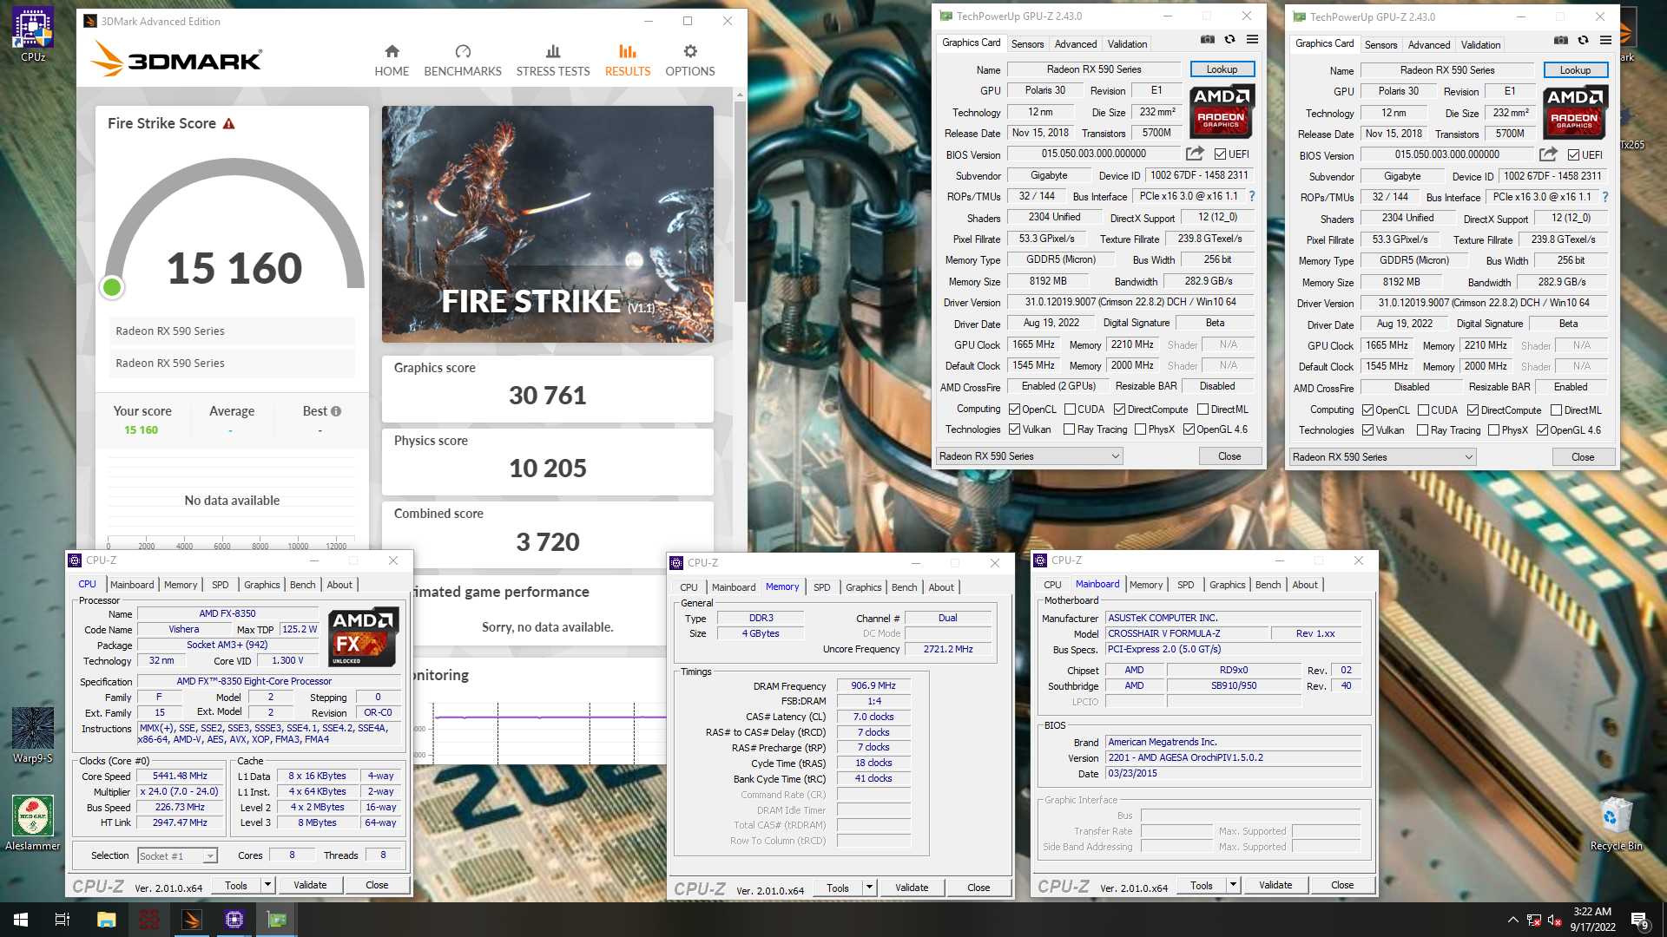
Task: Take screenshot in left GPU-Z window
Action: point(1208,40)
